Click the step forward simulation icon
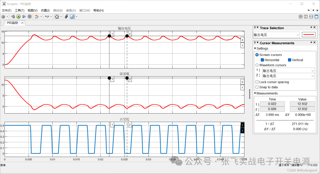The width and height of the screenshot is (320, 174). tap(24, 17)
